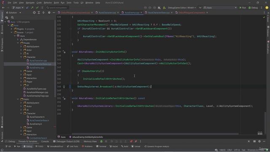Open the main git branch dropdown
Screen dimensions: 270x152
[x=18, y=8]
